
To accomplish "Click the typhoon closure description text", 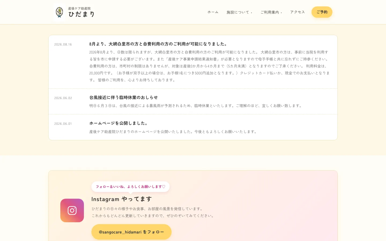I will pos(196,106).
